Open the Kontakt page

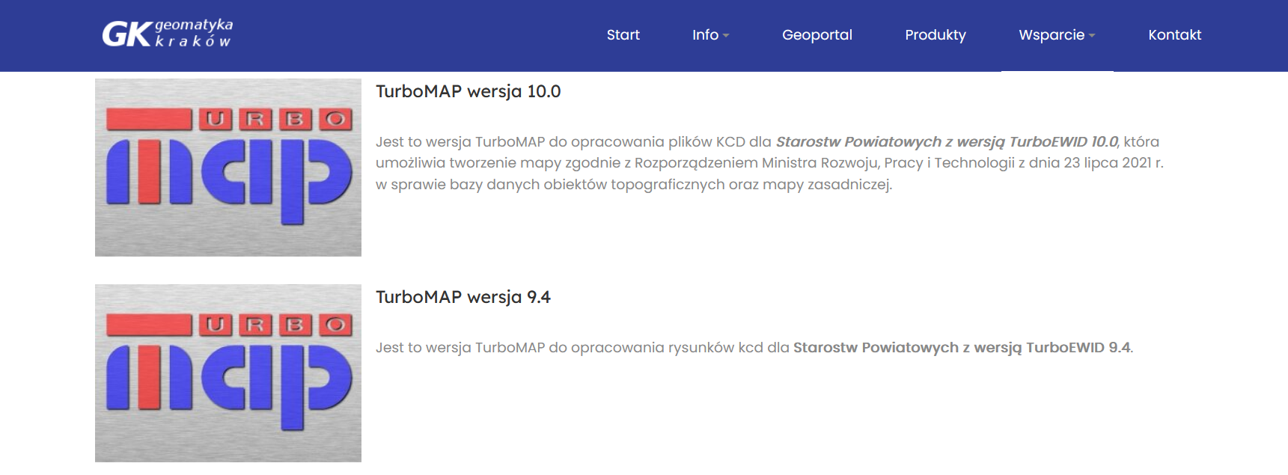pos(1175,35)
